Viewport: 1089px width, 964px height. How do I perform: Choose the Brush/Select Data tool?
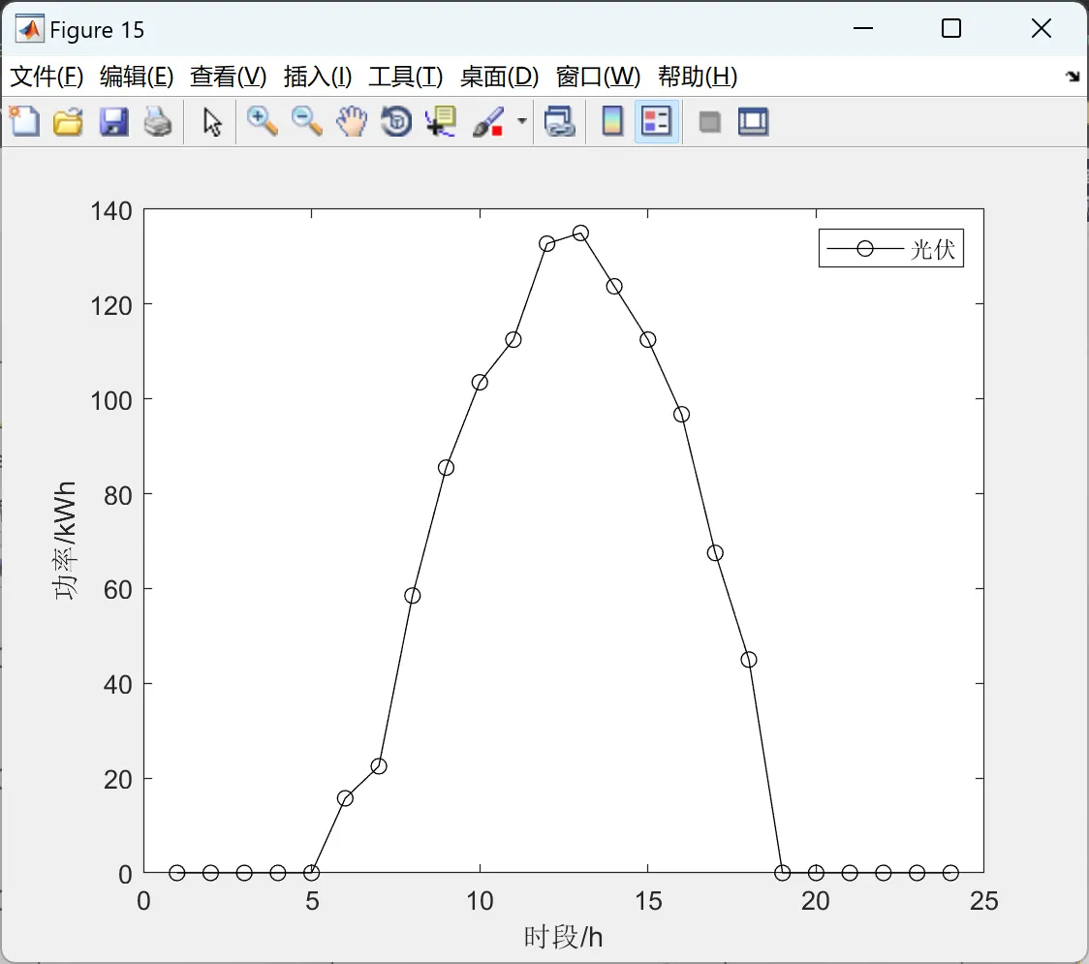coord(488,121)
